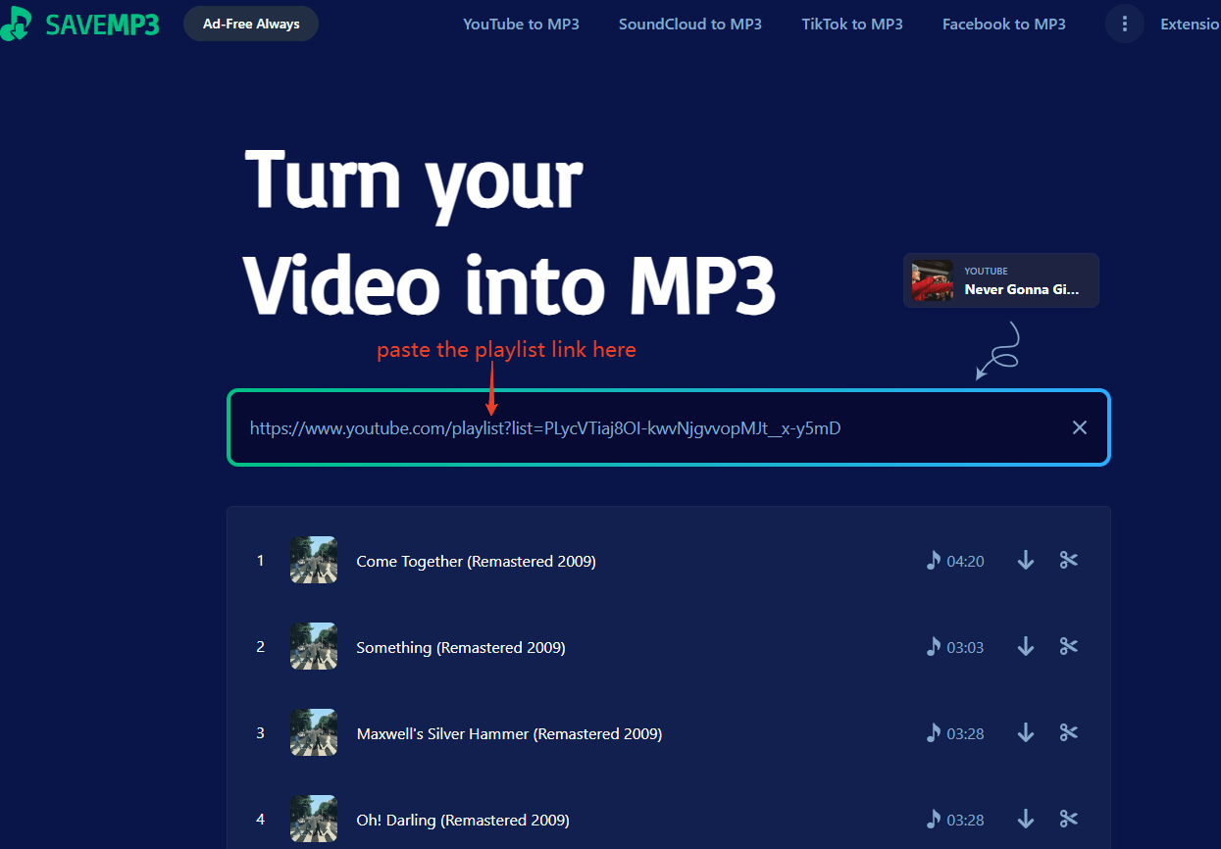1221x849 pixels.
Task: Click the playlist URL input field
Action: coord(647,428)
